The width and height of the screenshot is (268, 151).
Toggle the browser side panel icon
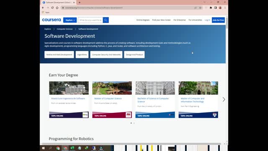pos(216,8)
